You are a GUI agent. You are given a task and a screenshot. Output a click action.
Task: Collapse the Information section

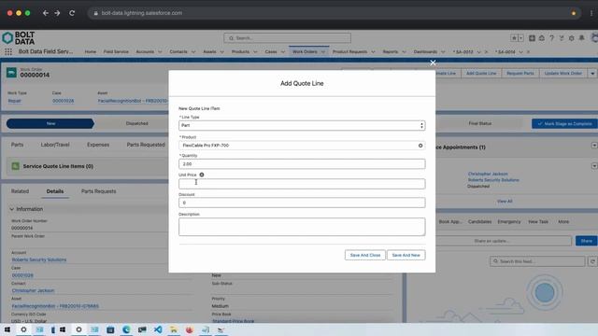pyautogui.click(x=11, y=209)
